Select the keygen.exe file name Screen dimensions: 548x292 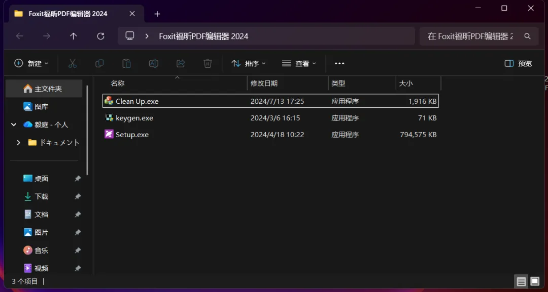134,118
